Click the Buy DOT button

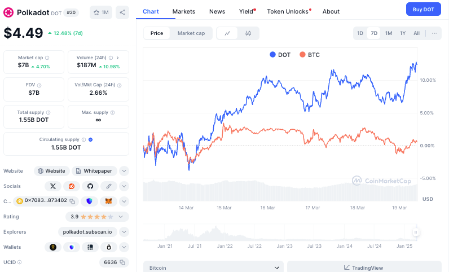pos(424,9)
